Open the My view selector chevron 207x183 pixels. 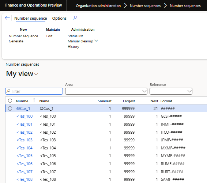36,75
